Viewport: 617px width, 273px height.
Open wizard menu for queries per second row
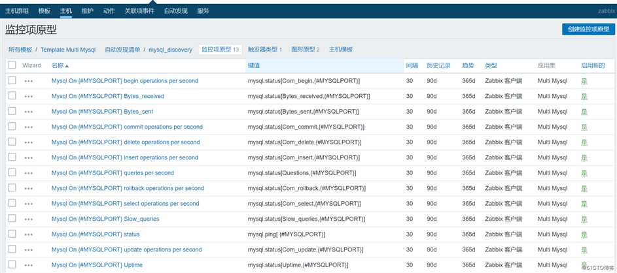tap(28, 173)
